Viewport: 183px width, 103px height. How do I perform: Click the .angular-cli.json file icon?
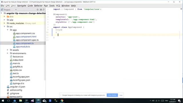tap(8, 87)
